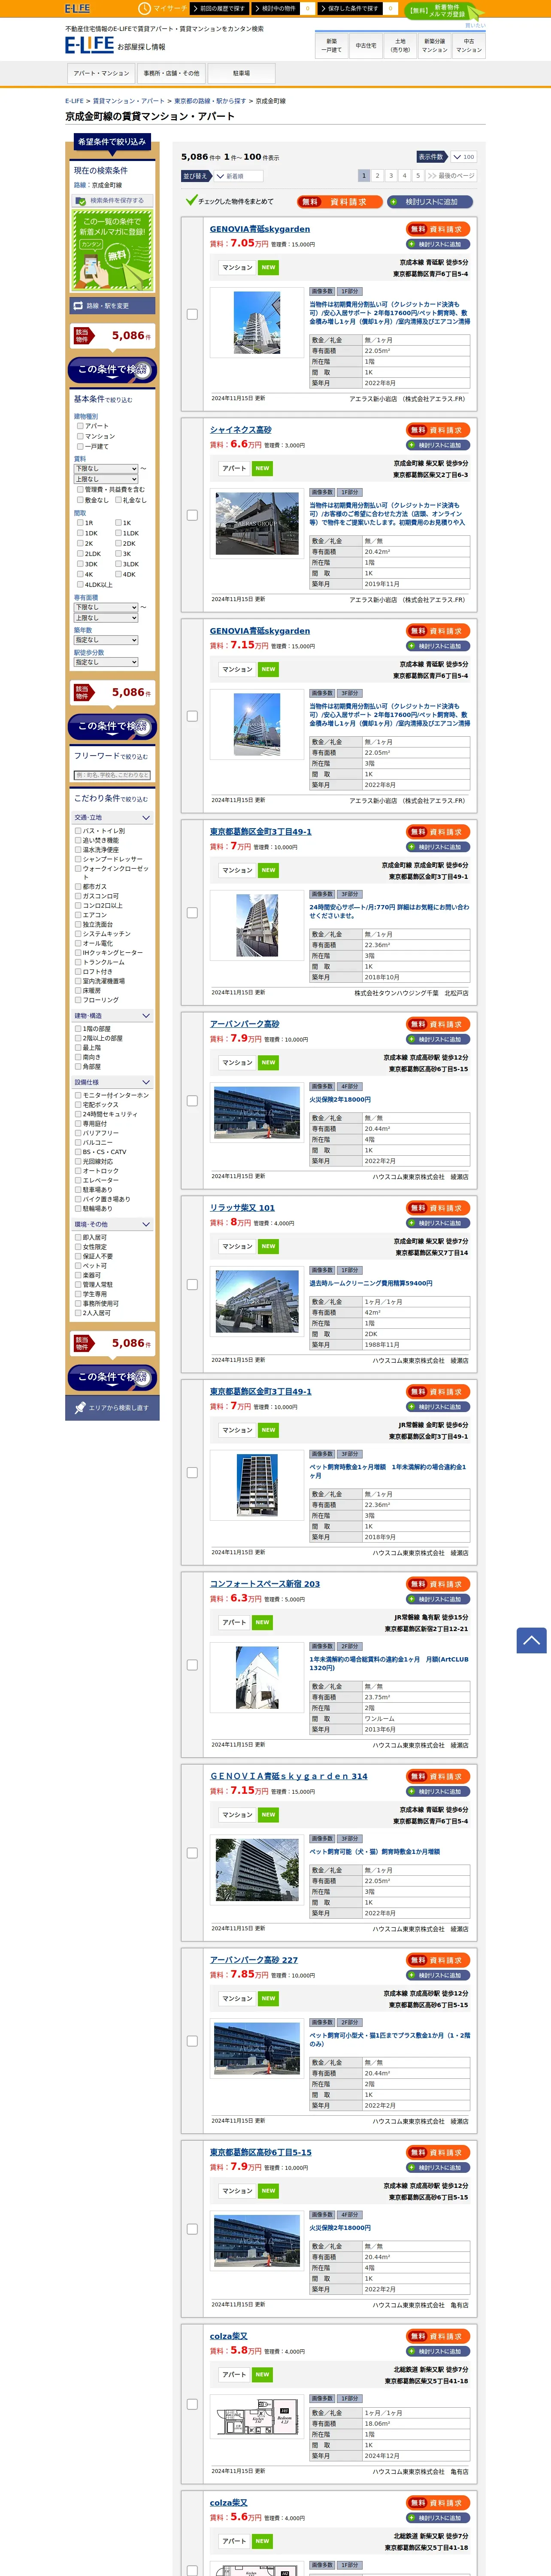The width and height of the screenshot is (551, 2576).
Task: Click 東京都の路線・駅から探す breadcrumb
Action: pos(209,101)
